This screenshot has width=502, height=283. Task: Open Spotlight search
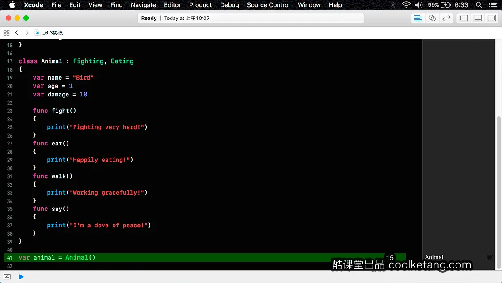479,5
